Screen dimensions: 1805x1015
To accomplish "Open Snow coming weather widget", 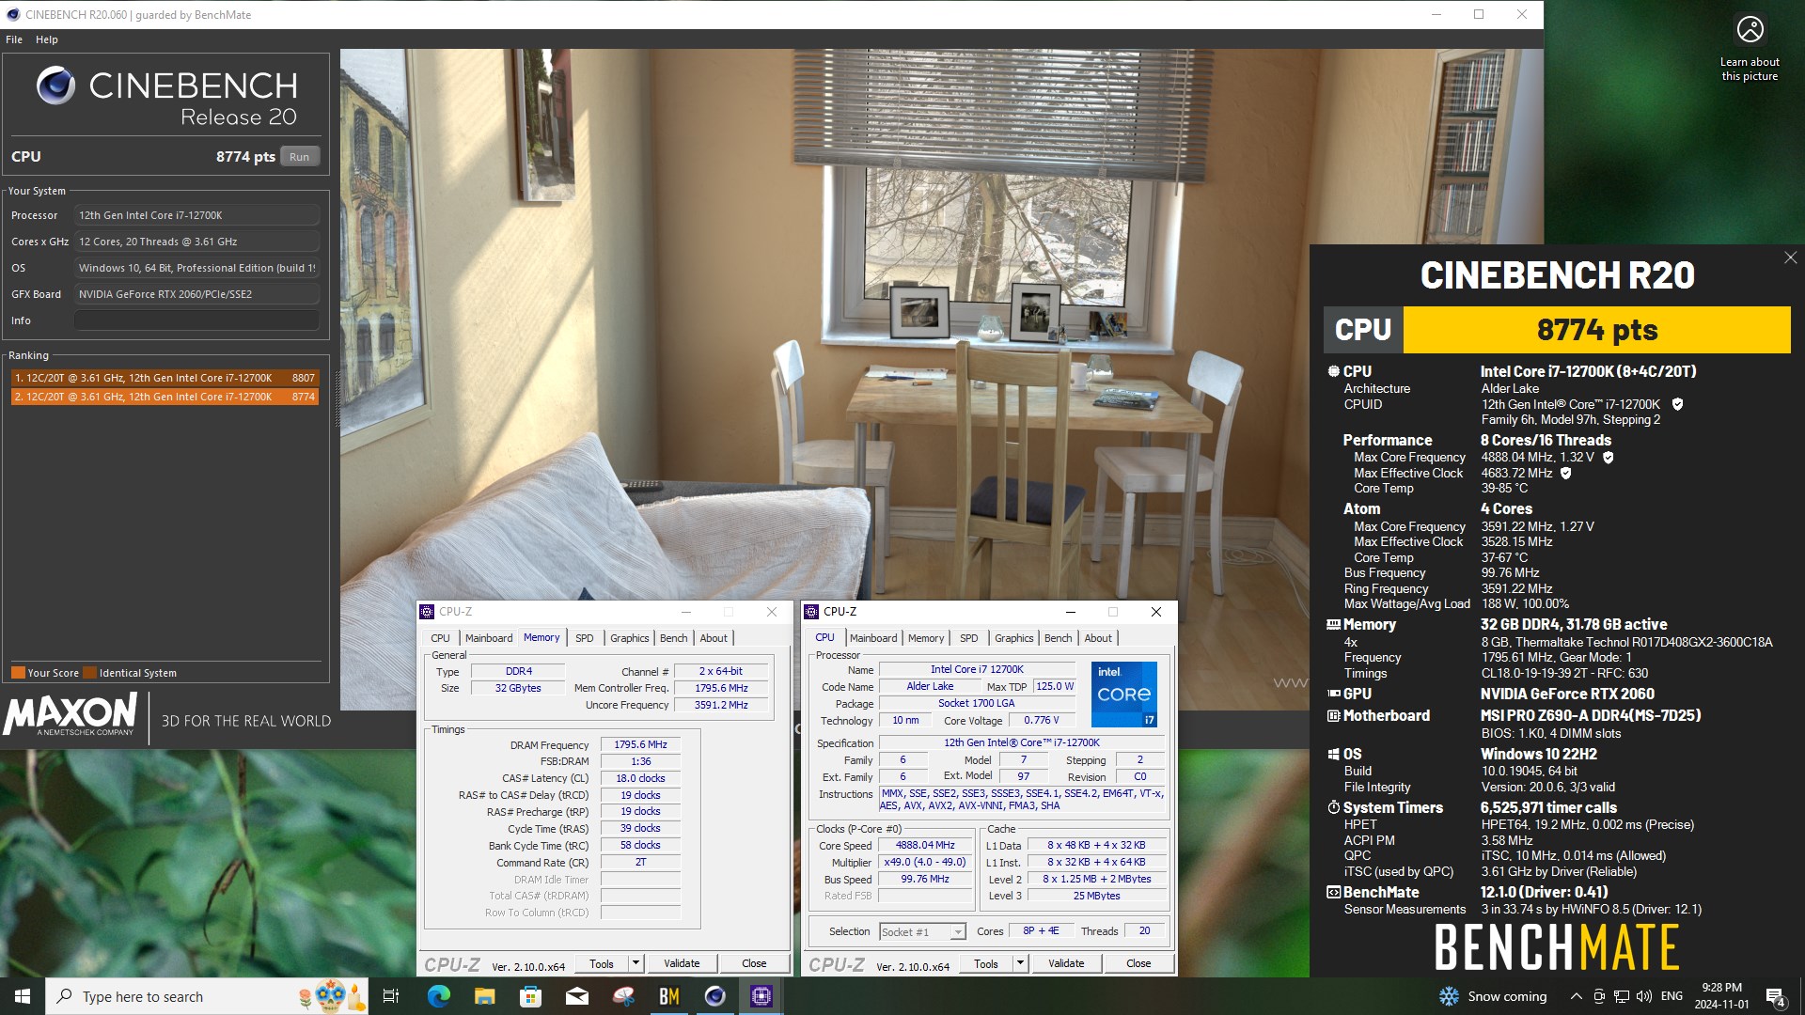I will pyautogui.click(x=1494, y=996).
